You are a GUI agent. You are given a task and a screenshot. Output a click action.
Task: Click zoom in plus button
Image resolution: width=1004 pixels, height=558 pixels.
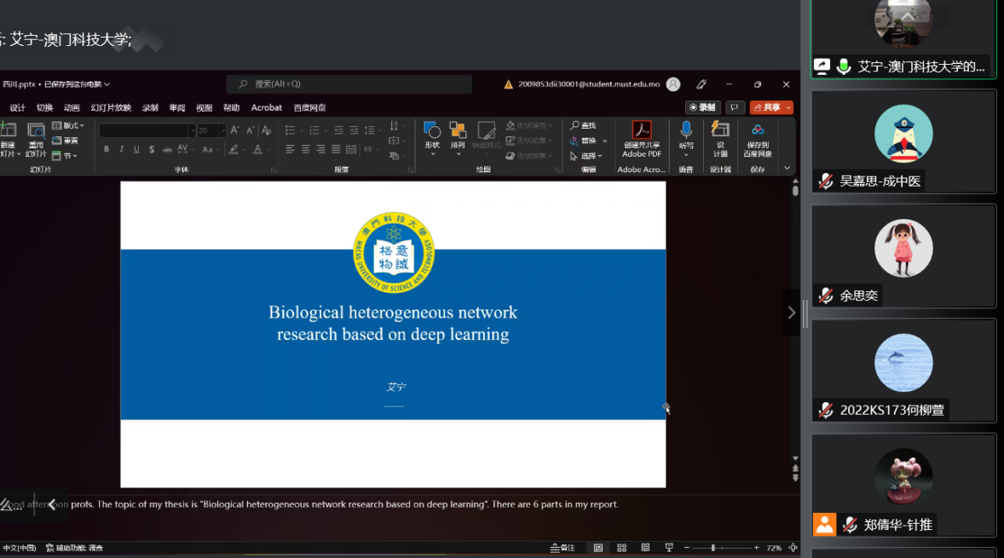[x=756, y=548]
